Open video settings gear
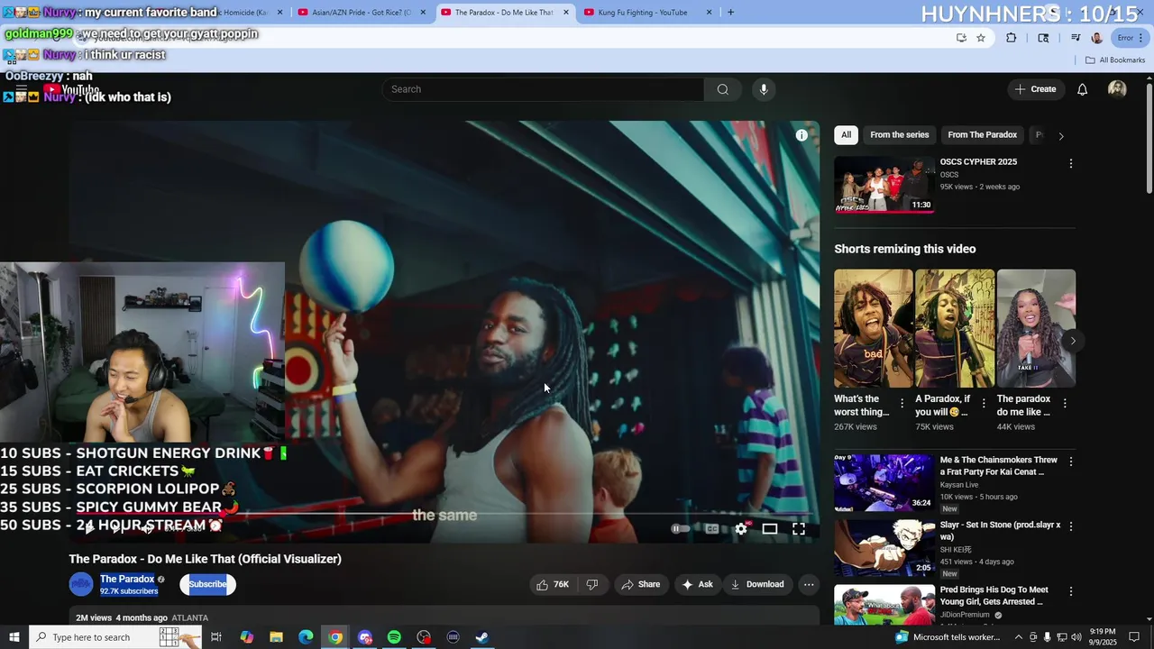Viewport: 1154px width, 649px height. [741, 529]
